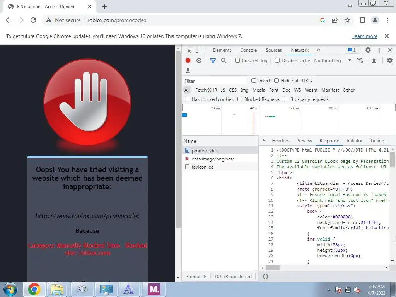Screen dimensions: 396x297
Task: Filter requests by Doc type
Action: [286, 90]
